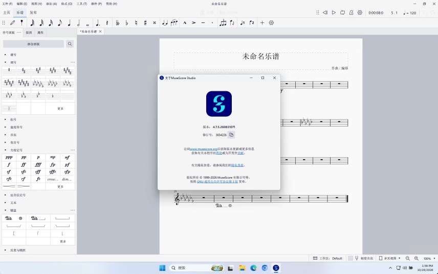Select voice 2
The width and height of the screenshot is (438, 274).
252,23
